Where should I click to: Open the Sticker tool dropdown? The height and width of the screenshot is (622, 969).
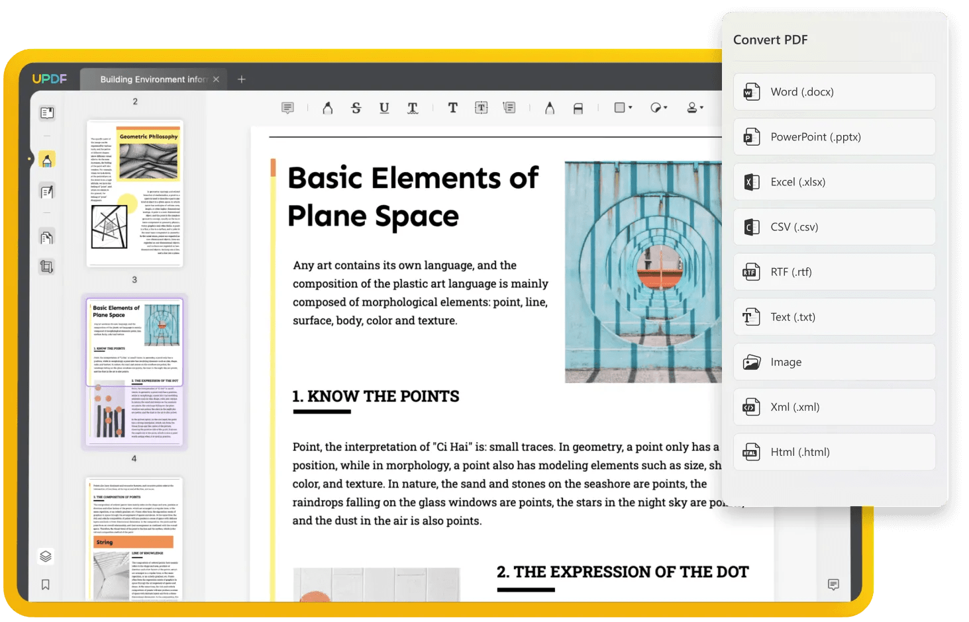coord(659,107)
